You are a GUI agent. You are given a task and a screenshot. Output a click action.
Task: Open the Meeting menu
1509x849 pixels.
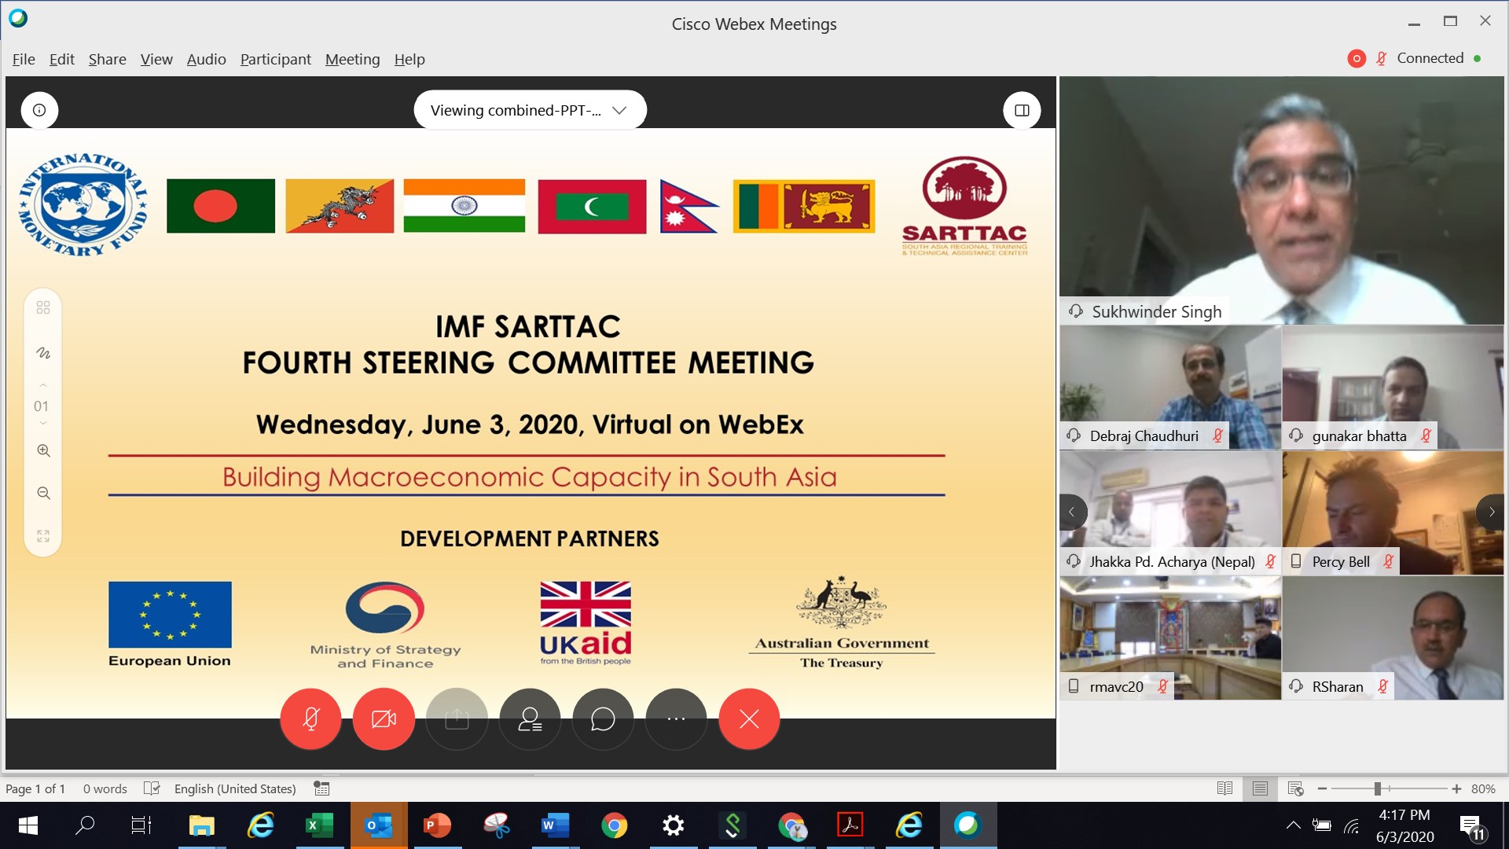pos(352,59)
